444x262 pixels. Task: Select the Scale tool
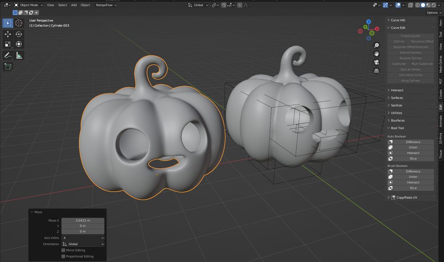click(8, 44)
